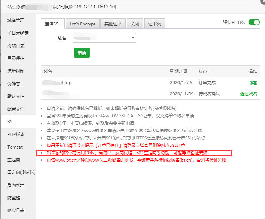Viewport: 265px width, 219px height.
Task: Open 域名管理 in the sidebar
Action: 16,20
